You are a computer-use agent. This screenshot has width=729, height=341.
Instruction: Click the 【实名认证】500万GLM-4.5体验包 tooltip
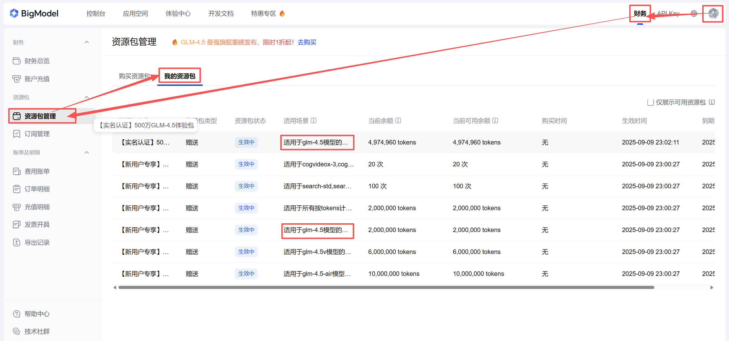146,125
